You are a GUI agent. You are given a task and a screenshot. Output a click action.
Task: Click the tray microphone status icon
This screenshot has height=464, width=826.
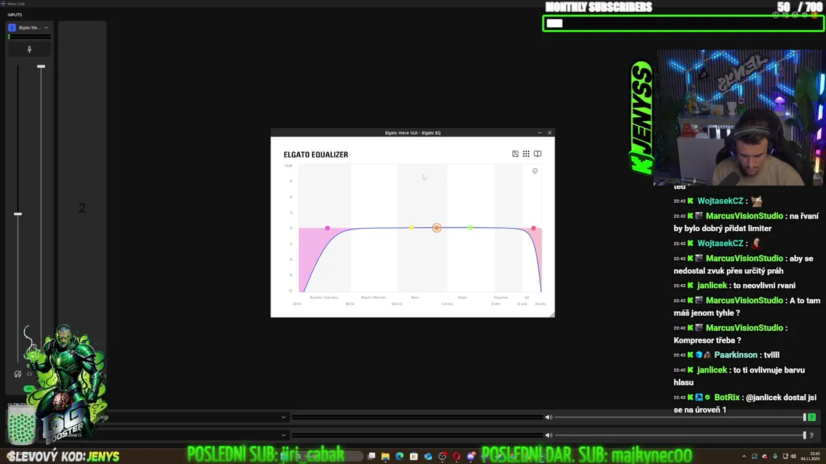point(775,456)
